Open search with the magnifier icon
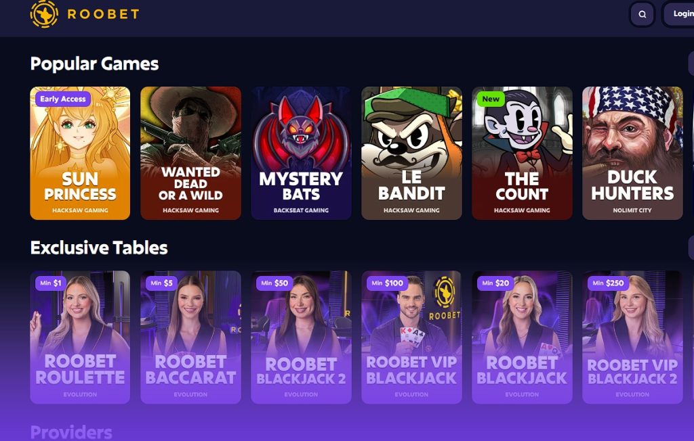 click(642, 14)
